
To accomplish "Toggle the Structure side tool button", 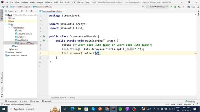I will point(2,77).
